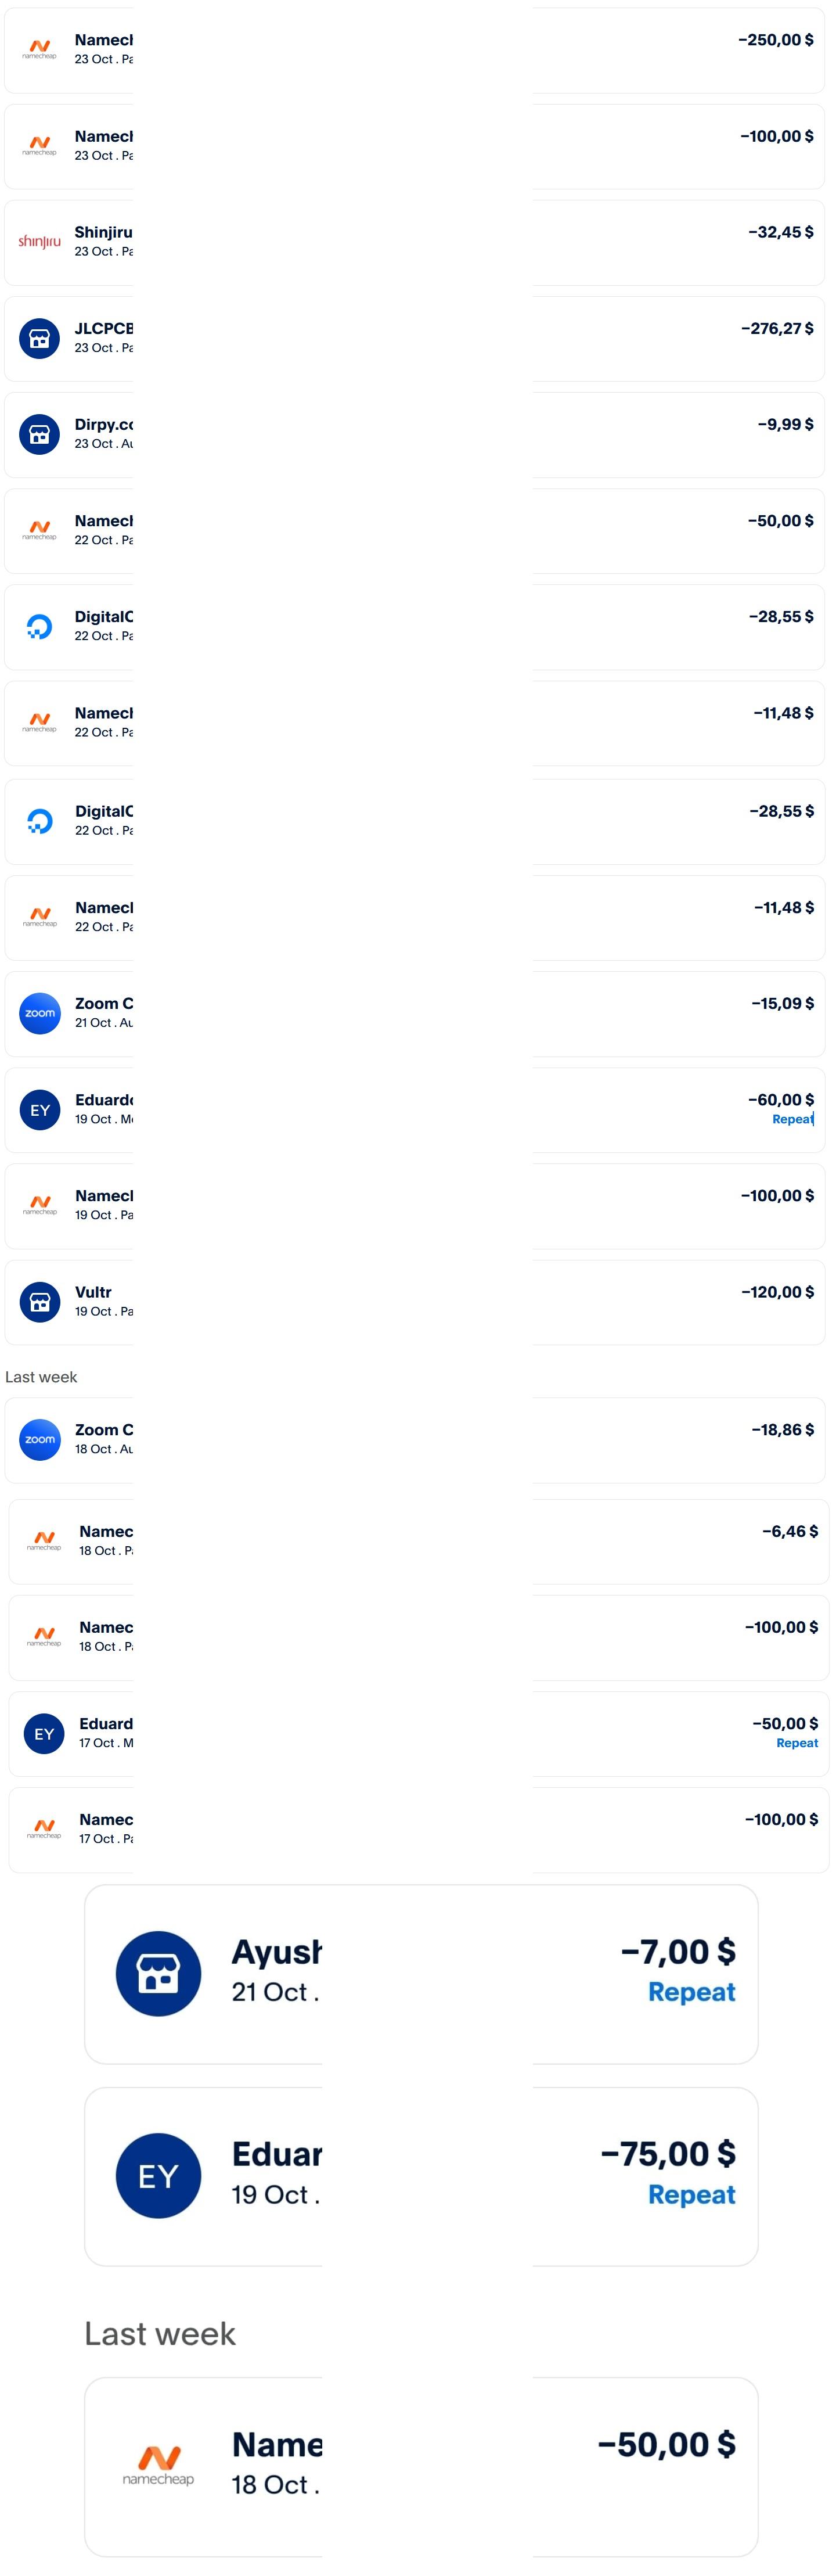Click the Dirpy.com merchant store icon
Image resolution: width=836 pixels, height=2576 pixels.
40,434
